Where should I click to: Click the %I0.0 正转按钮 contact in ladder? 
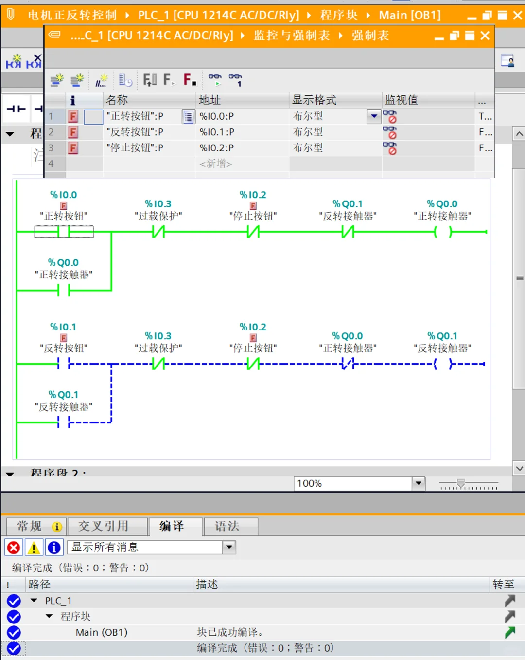click(x=64, y=232)
